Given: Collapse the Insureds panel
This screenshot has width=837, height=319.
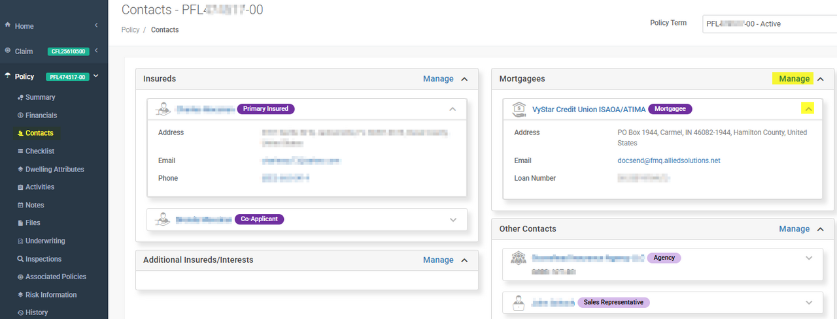Looking at the screenshot, I should click(464, 79).
